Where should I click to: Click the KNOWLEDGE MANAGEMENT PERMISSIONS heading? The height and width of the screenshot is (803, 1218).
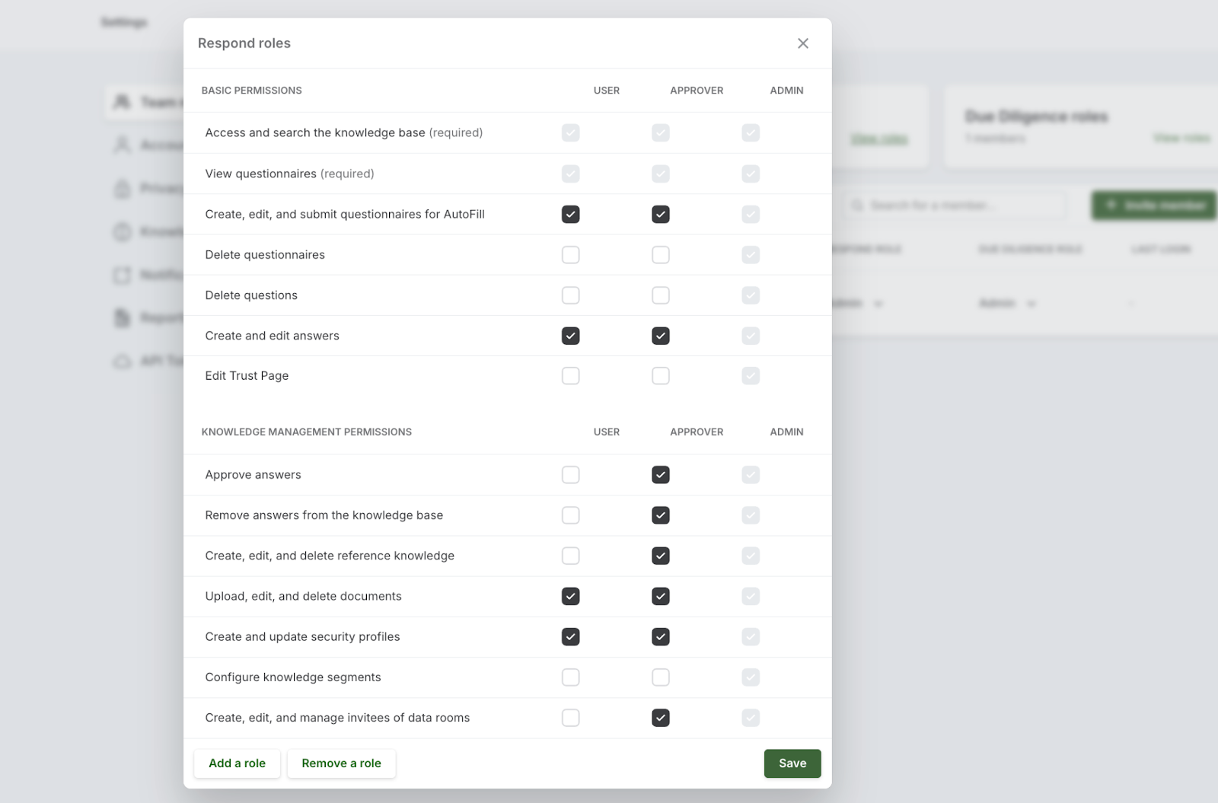(x=306, y=432)
